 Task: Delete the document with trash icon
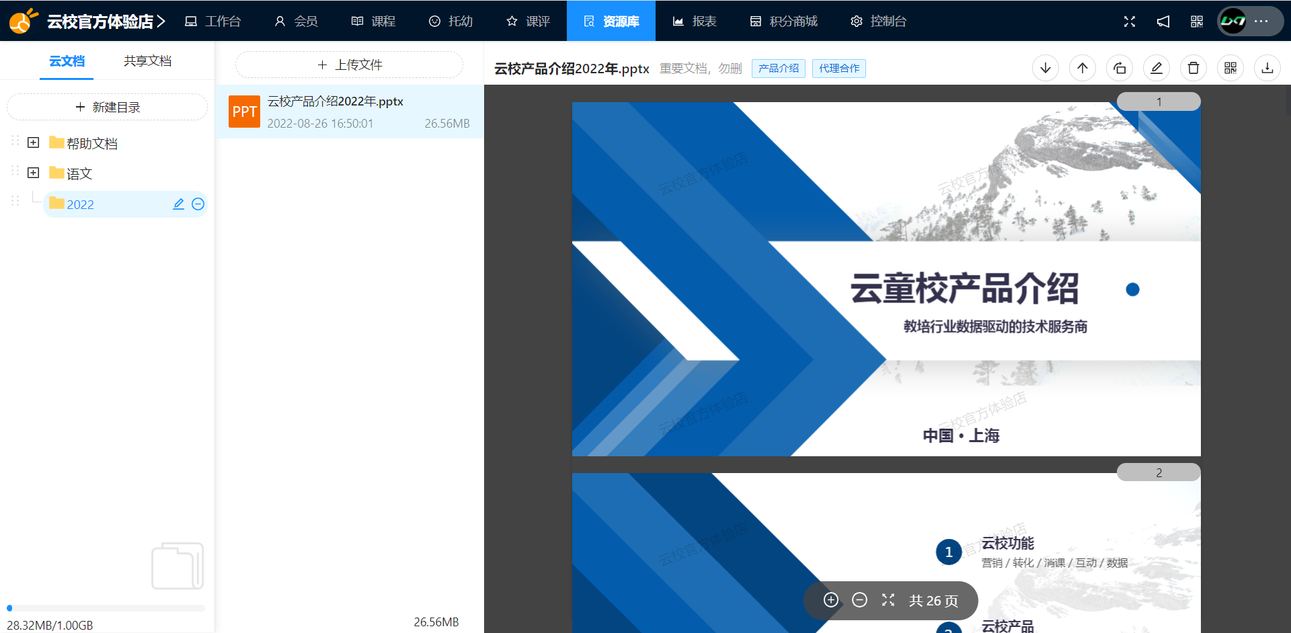tap(1194, 68)
